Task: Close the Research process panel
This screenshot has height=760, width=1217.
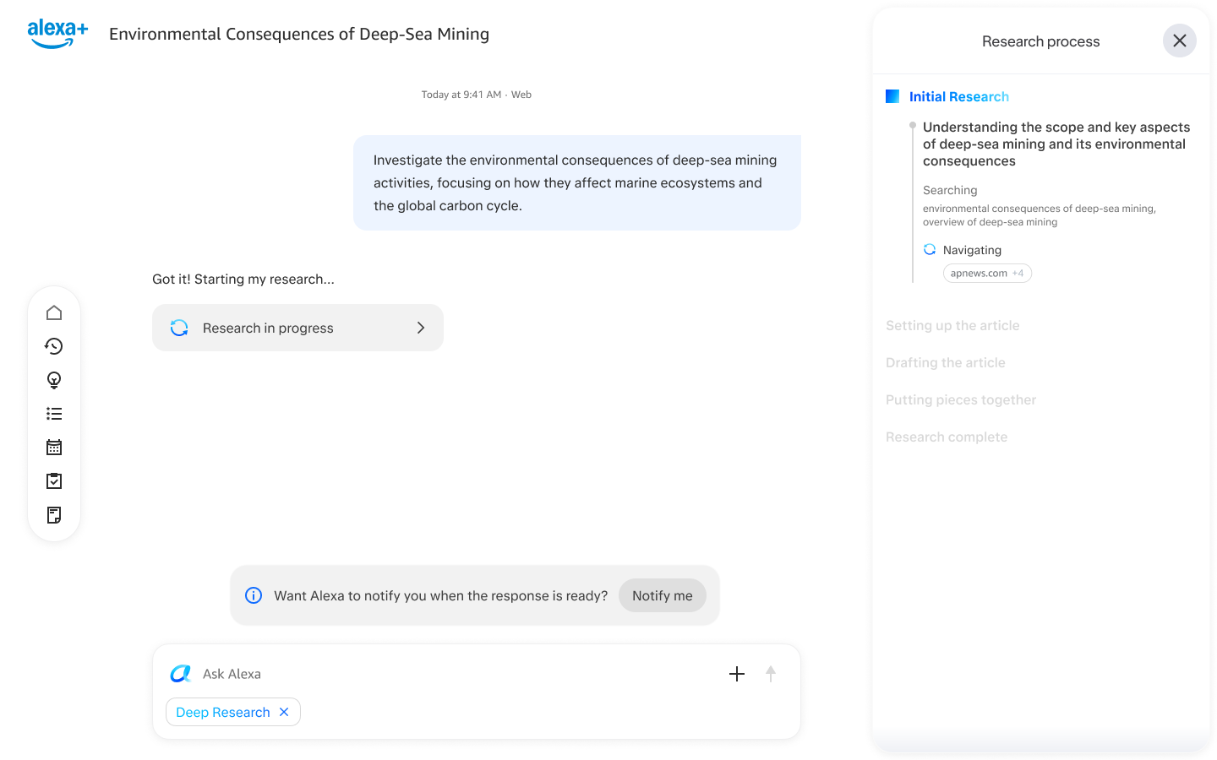Action: [1180, 41]
